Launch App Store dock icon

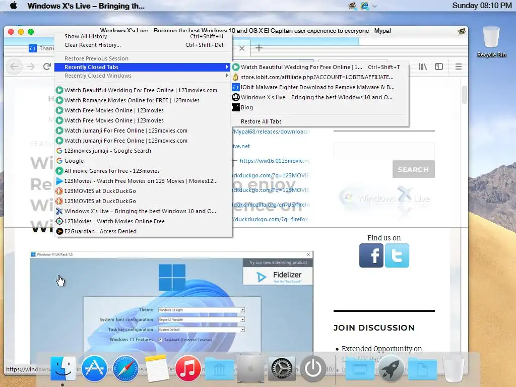click(x=94, y=368)
